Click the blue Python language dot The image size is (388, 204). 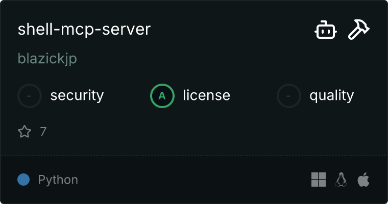(23, 180)
